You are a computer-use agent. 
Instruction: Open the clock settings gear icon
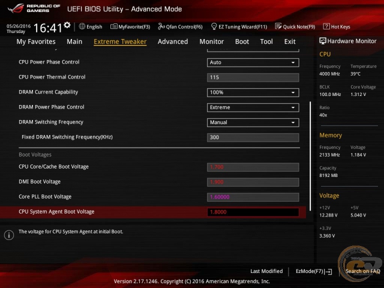point(67,25)
